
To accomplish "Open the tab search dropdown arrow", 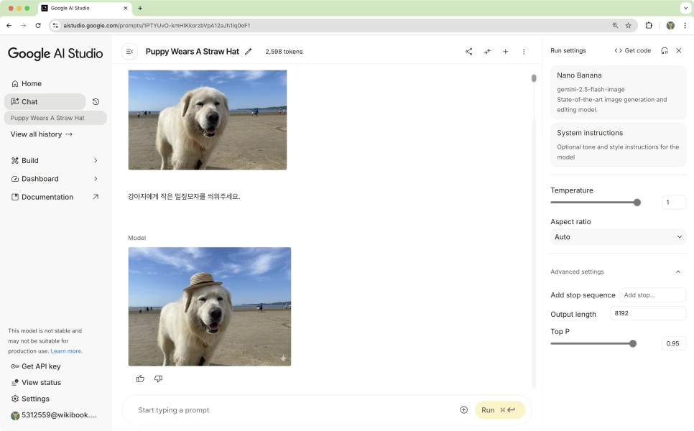I will (685, 8).
